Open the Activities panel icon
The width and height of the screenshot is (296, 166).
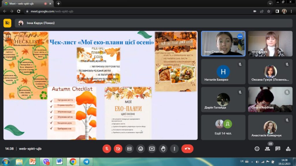pos(288,149)
